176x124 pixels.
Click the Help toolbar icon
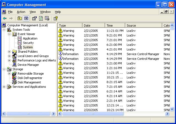(x=55, y=18)
